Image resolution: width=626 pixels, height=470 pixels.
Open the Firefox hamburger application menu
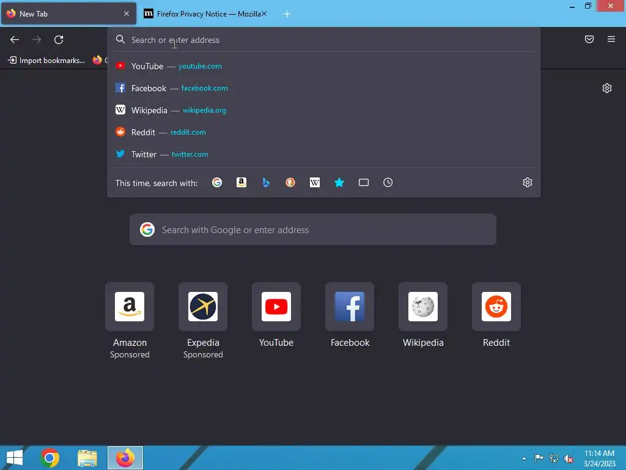611,39
